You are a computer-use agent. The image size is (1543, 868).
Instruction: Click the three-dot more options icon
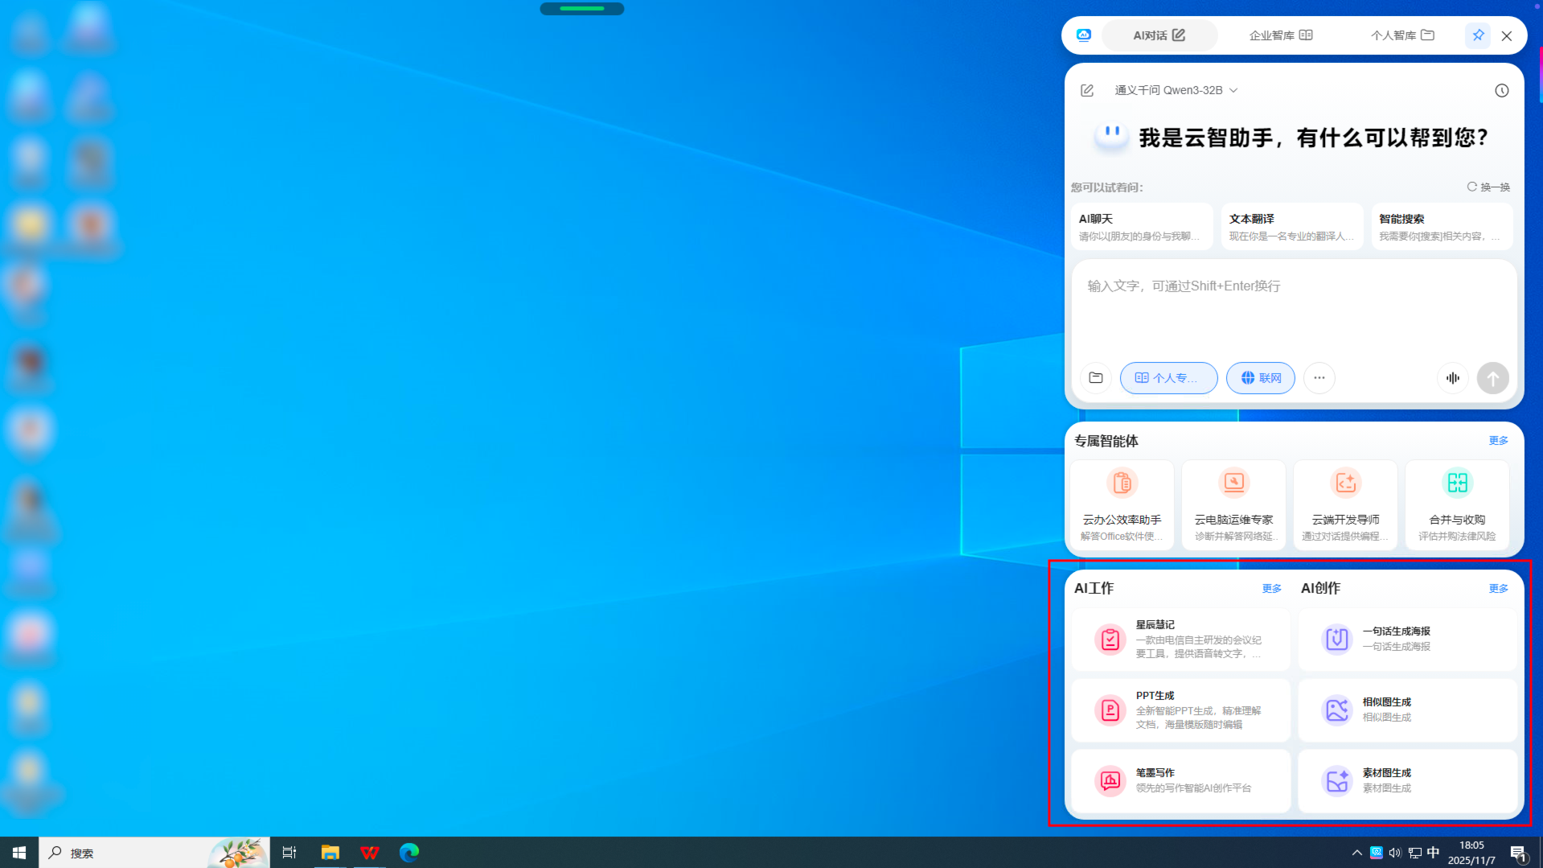pyautogui.click(x=1319, y=378)
